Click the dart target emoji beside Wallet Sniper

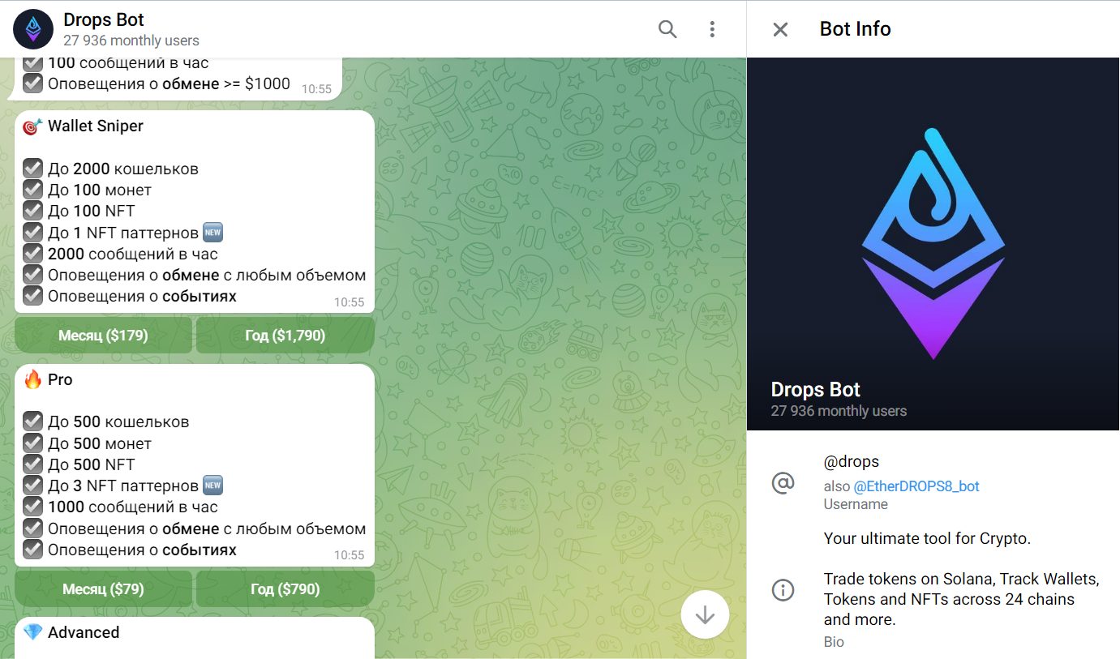pyautogui.click(x=32, y=126)
